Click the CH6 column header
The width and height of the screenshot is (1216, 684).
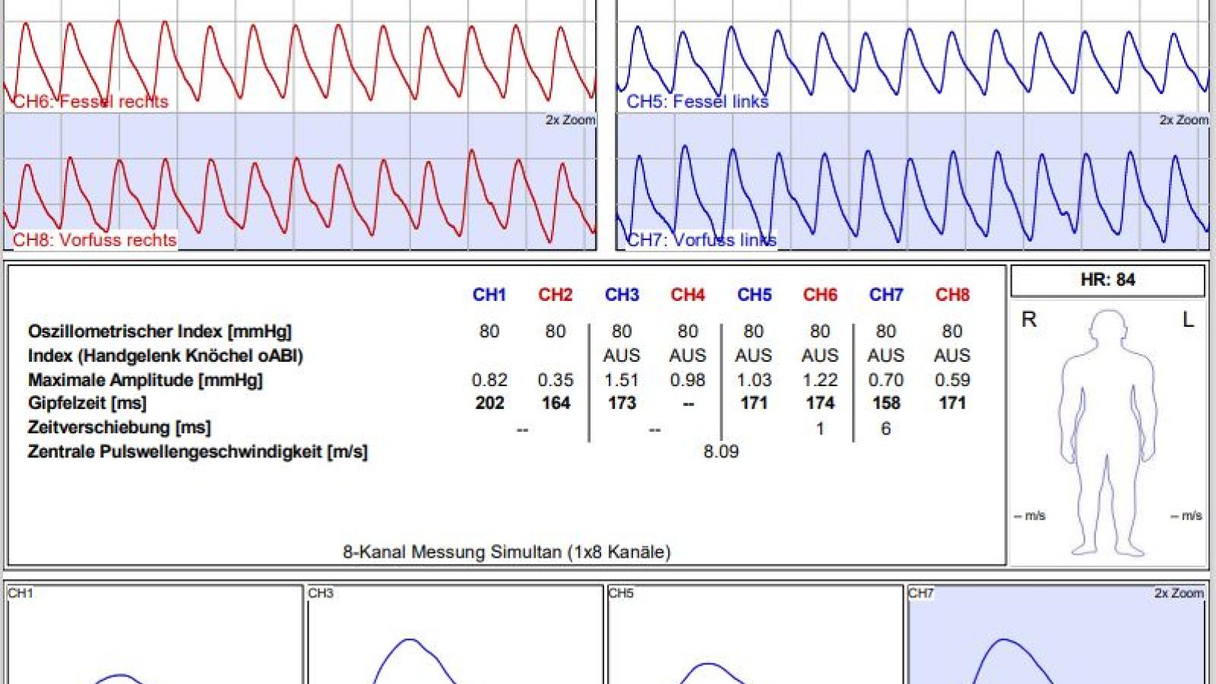point(820,295)
